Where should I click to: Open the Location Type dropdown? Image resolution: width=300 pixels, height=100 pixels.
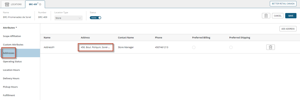(x=68, y=18)
